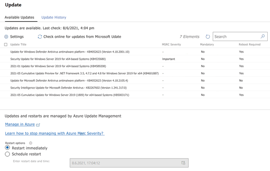Click Settings label
Image resolution: width=270 pixels, height=171 pixels.
17,37
